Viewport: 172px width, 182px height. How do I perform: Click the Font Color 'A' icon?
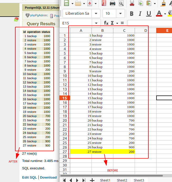click(x=159, y=13)
